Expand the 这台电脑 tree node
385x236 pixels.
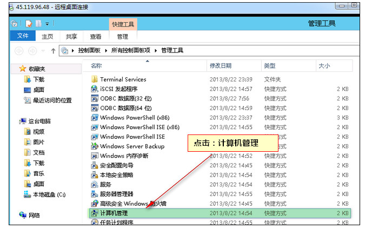pyautogui.click(x=15, y=121)
